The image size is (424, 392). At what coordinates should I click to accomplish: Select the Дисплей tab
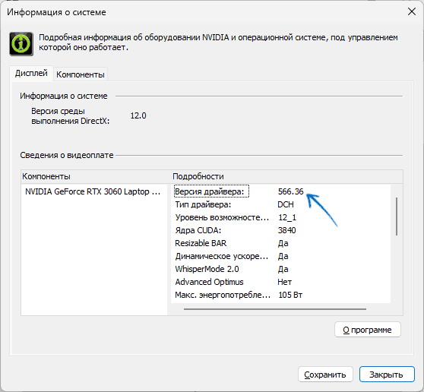pos(31,73)
